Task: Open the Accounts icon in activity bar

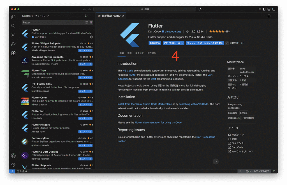Action: [13, 156]
